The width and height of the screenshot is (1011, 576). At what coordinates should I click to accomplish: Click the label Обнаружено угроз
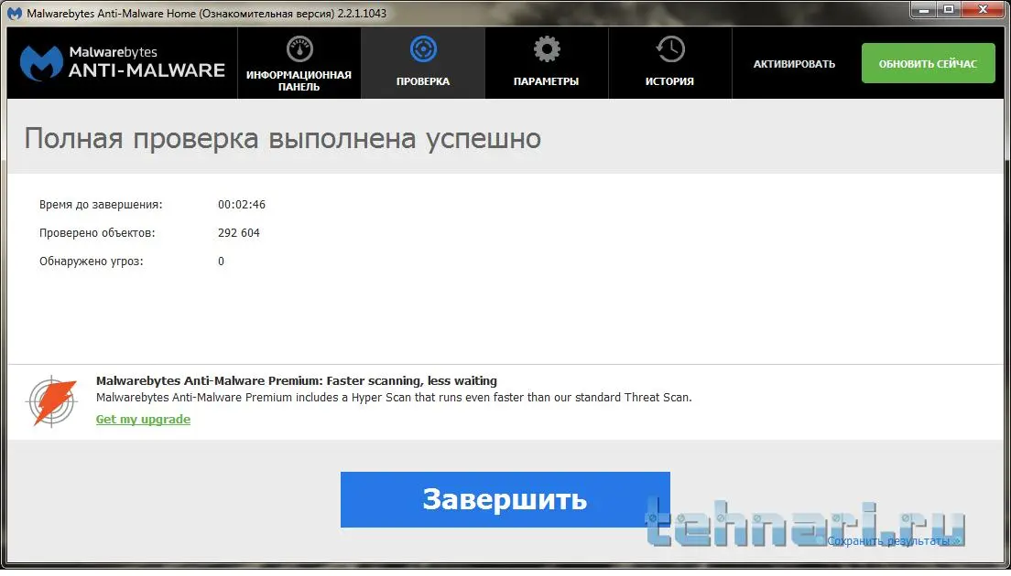click(92, 261)
